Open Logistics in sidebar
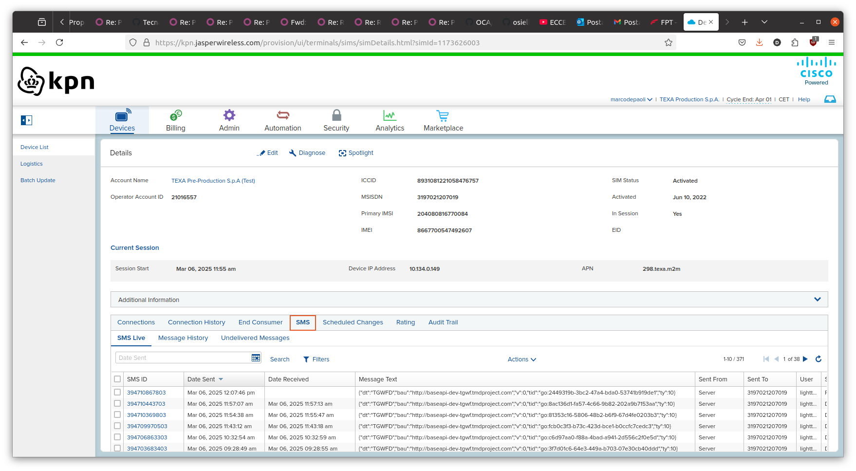Viewport: 856px width, 471px height. [32, 164]
